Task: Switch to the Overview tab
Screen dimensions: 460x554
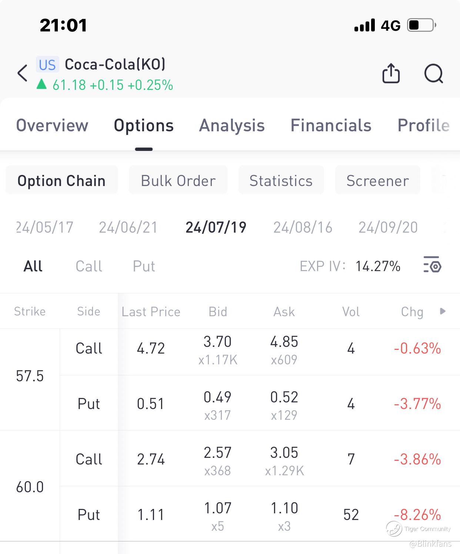Action: (52, 126)
